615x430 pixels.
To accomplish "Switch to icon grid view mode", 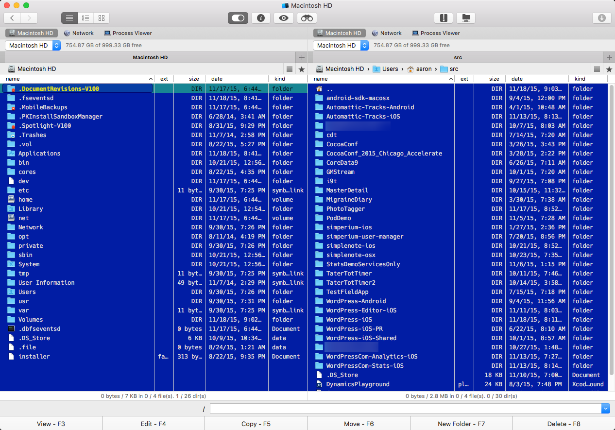I will (102, 18).
